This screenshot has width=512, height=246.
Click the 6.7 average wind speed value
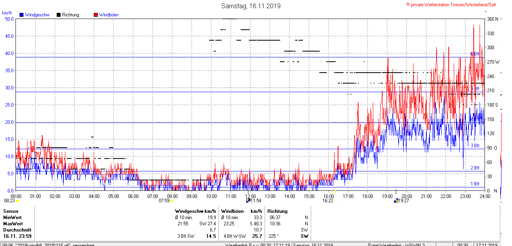click(x=213, y=230)
